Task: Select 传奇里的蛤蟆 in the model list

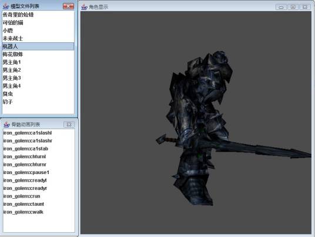Action: pos(38,15)
